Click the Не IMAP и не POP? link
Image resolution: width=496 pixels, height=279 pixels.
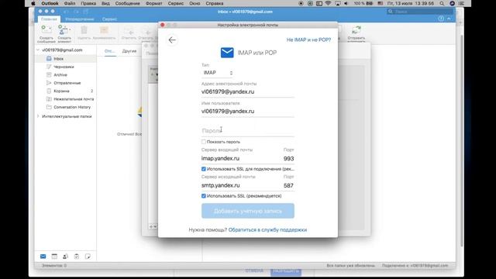point(308,40)
